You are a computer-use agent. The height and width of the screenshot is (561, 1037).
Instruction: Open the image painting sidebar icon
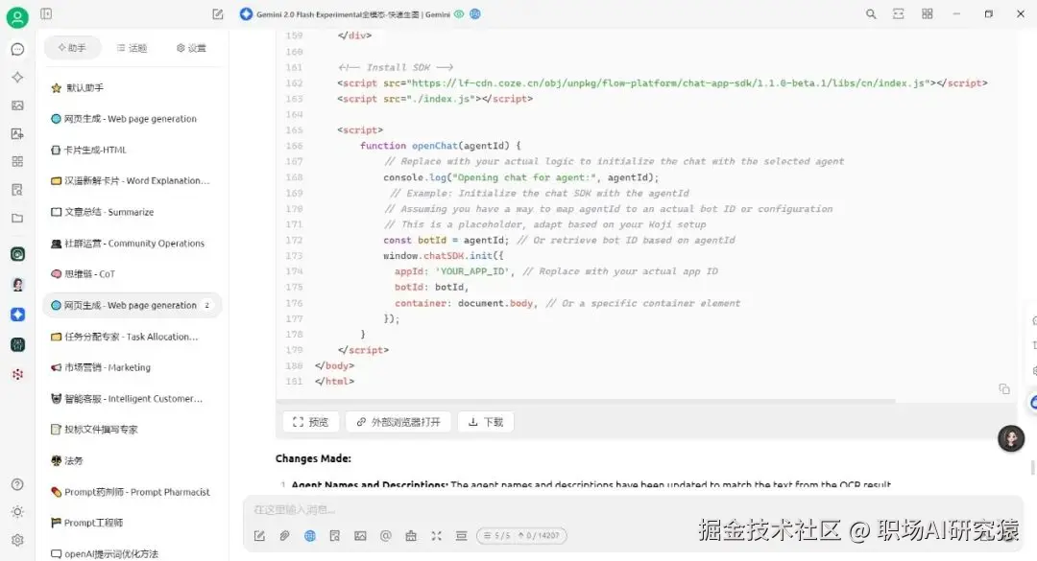18,105
